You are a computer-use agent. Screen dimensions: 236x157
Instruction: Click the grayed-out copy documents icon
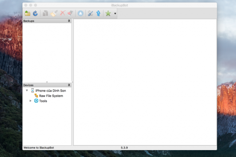(x=45, y=13)
